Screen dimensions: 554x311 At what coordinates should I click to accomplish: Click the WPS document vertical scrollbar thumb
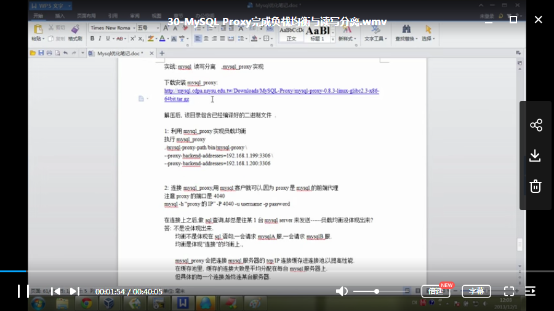520,245
